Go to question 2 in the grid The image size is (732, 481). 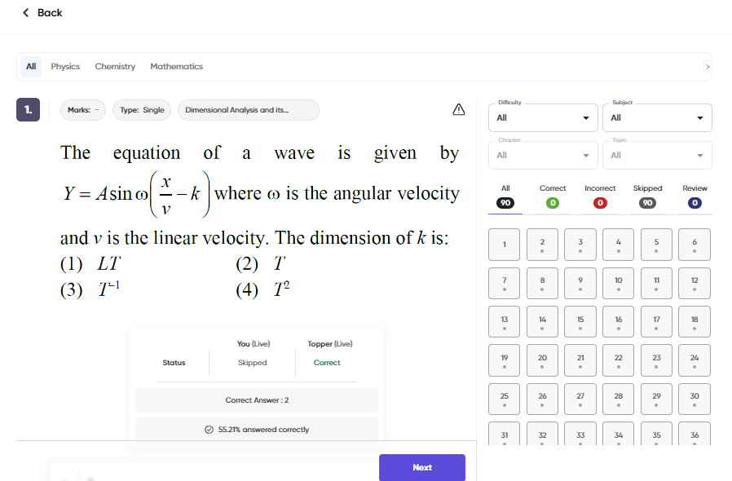click(542, 245)
